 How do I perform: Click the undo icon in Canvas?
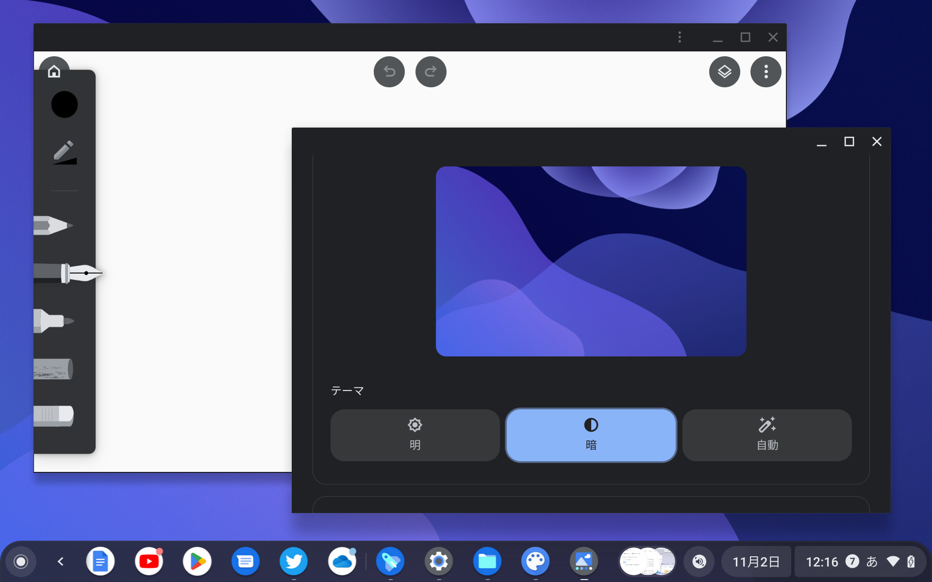pyautogui.click(x=389, y=71)
